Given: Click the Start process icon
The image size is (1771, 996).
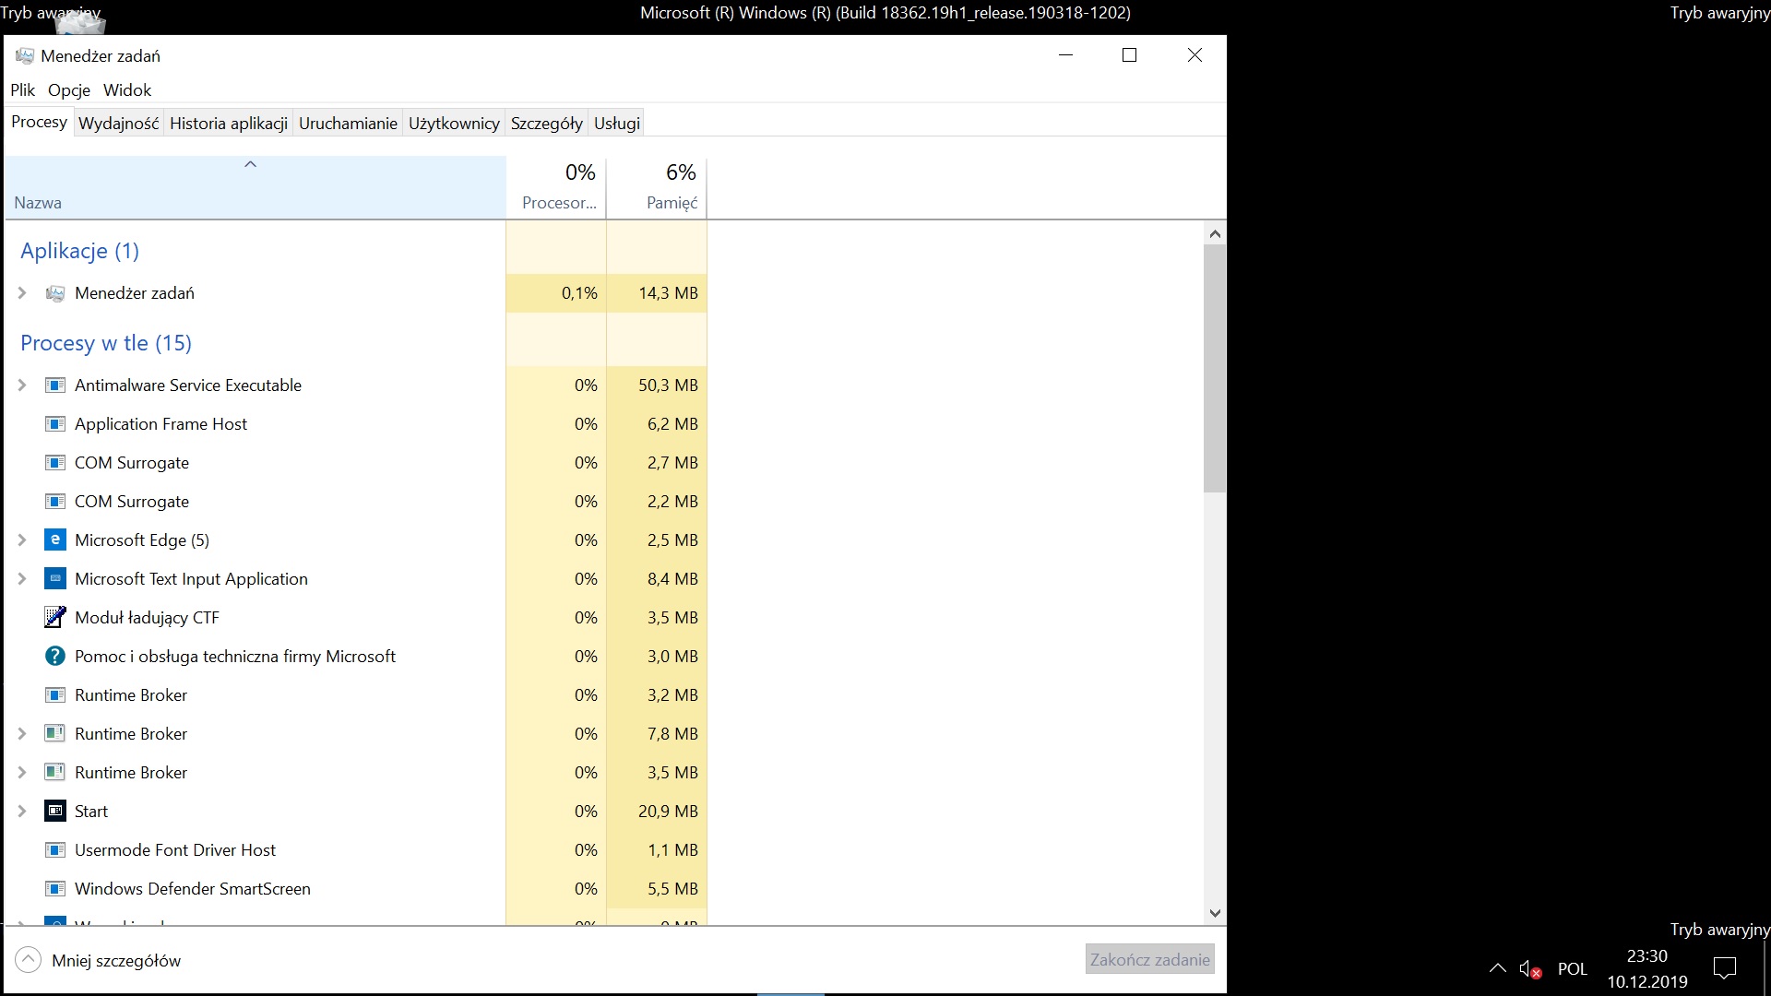Looking at the screenshot, I should click(x=55, y=812).
